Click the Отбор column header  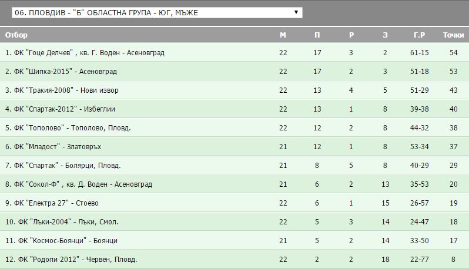pos(16,35)
